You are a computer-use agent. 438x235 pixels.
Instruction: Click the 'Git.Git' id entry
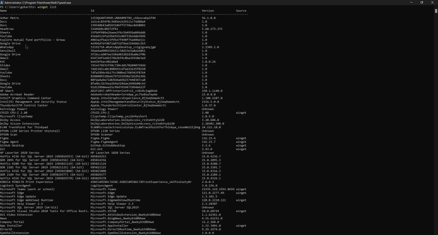coord(96,149)
